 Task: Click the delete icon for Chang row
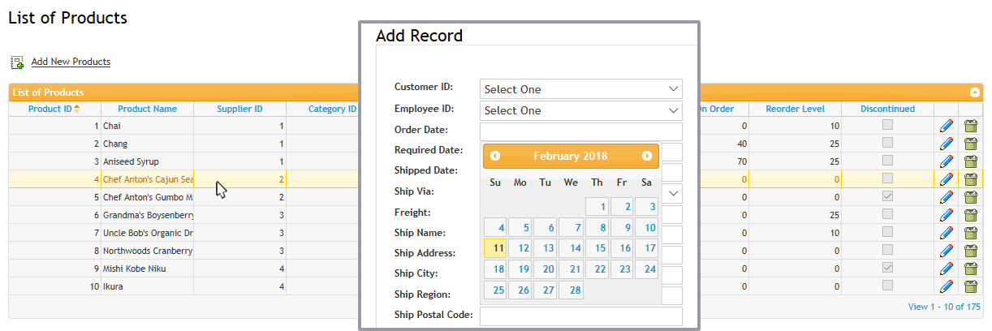tap(970, 144)
